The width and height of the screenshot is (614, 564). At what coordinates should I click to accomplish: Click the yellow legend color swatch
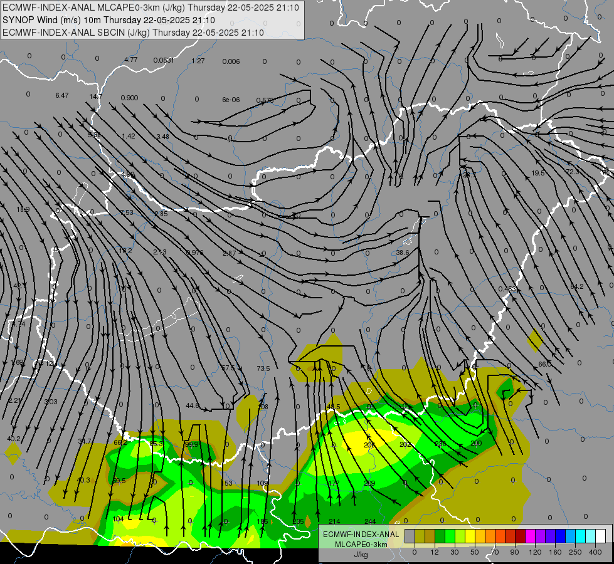pos(470,536)
